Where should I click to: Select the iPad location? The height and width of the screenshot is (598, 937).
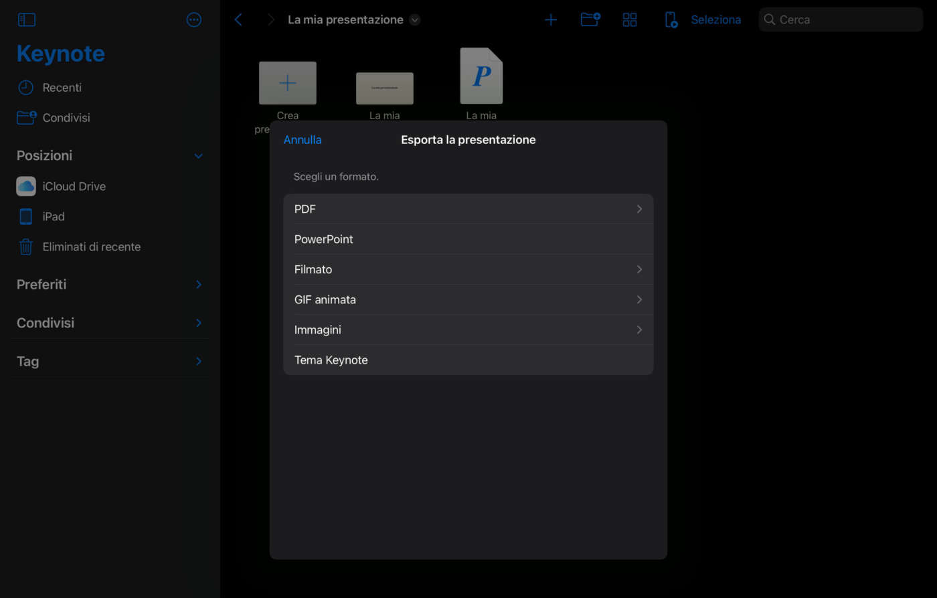tap(41, 216)
